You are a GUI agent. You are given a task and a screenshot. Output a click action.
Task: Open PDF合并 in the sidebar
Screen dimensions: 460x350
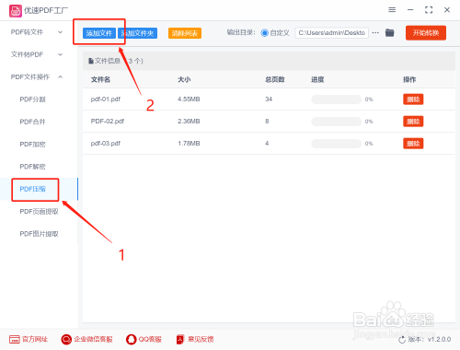pyautogui.click(x=33, y=122)
